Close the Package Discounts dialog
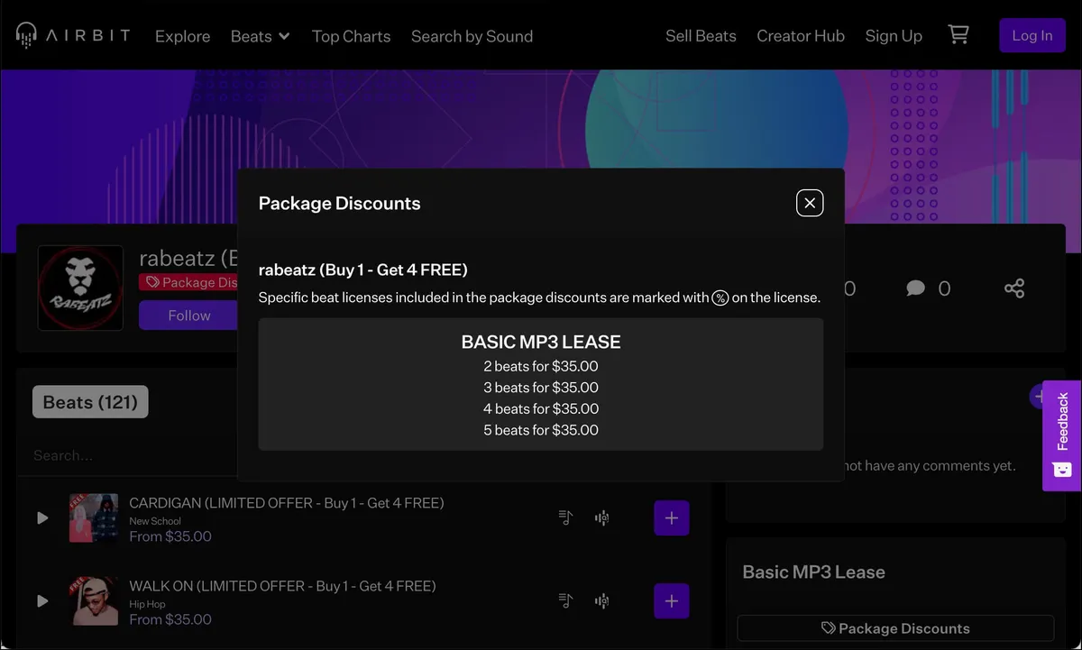This screenshot has width=1082, height=650. click(x=810, y=203)
